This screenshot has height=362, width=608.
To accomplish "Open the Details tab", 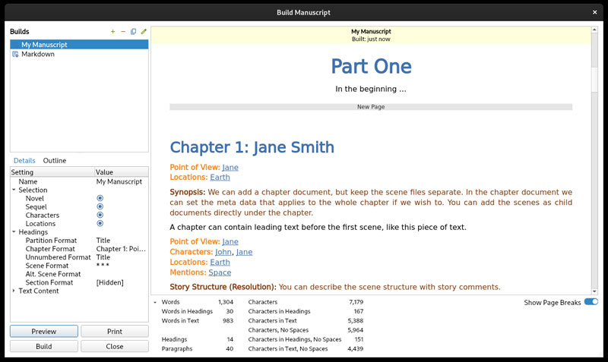I will 24,161.
